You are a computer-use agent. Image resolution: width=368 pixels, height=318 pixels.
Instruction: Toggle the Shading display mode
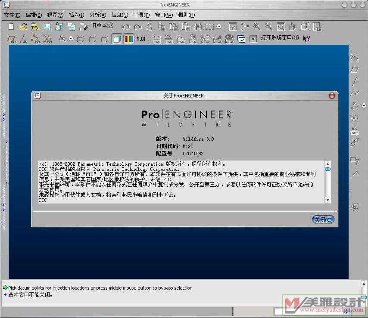pyautogui.click(x=117, y=39)
